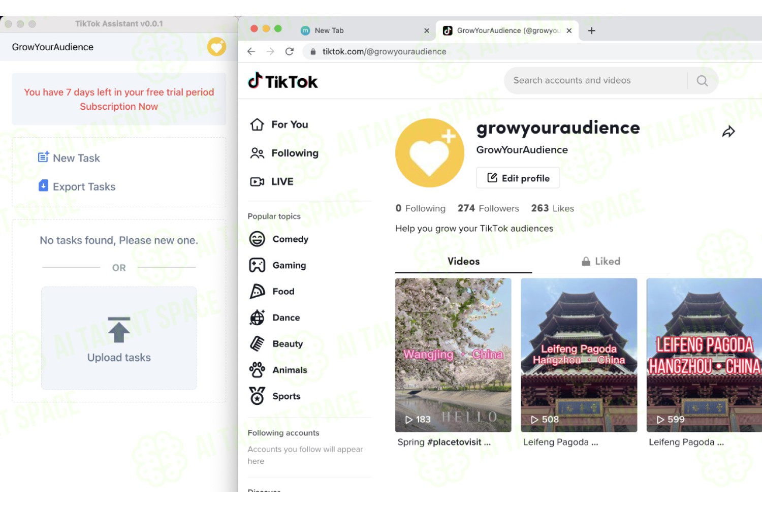Click the Food pizza icon
The image size is (762, 508).
257,291
